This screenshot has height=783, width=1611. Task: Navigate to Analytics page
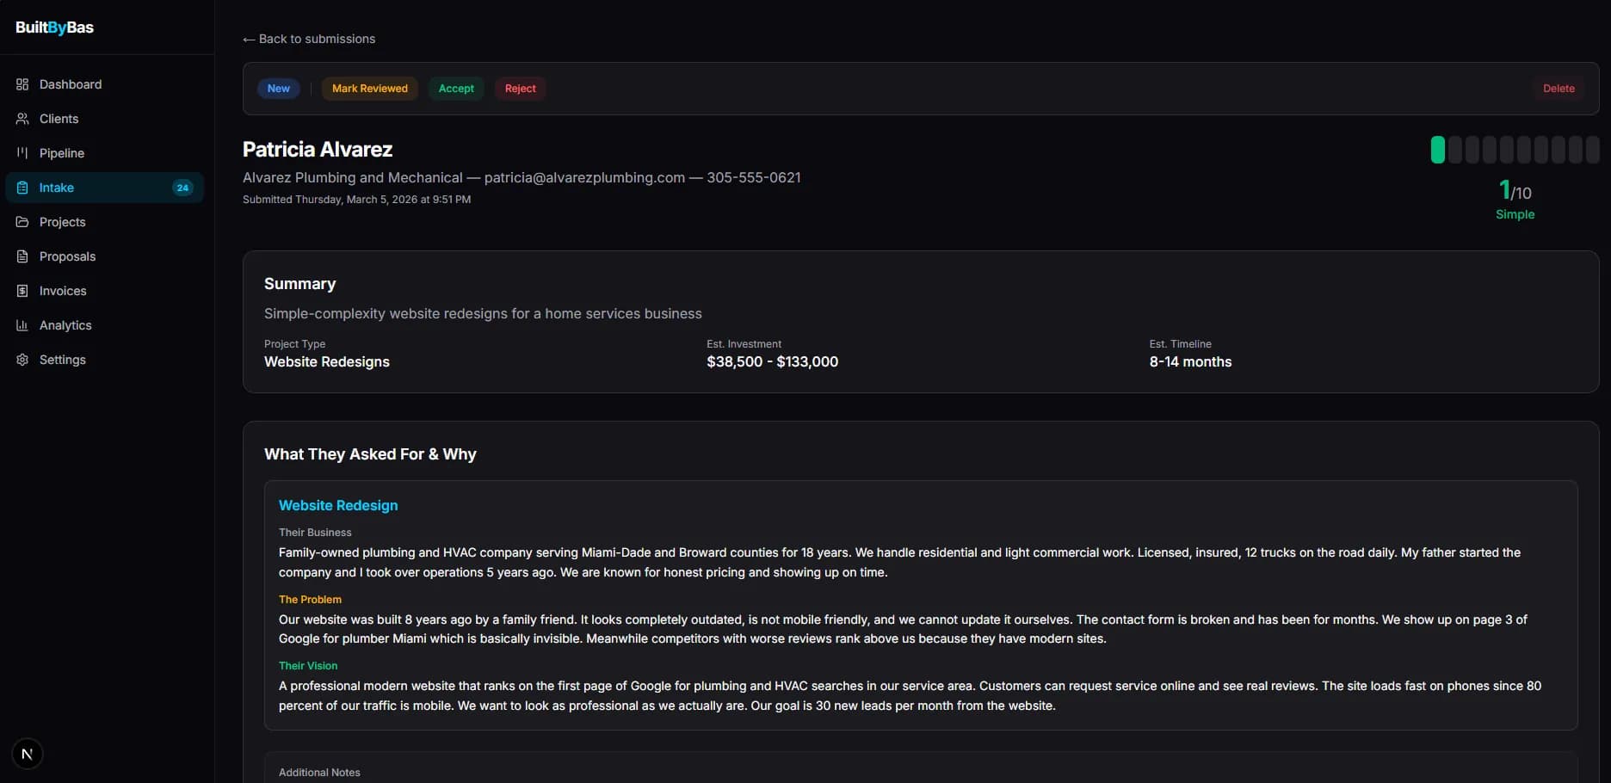click(65, 325)
